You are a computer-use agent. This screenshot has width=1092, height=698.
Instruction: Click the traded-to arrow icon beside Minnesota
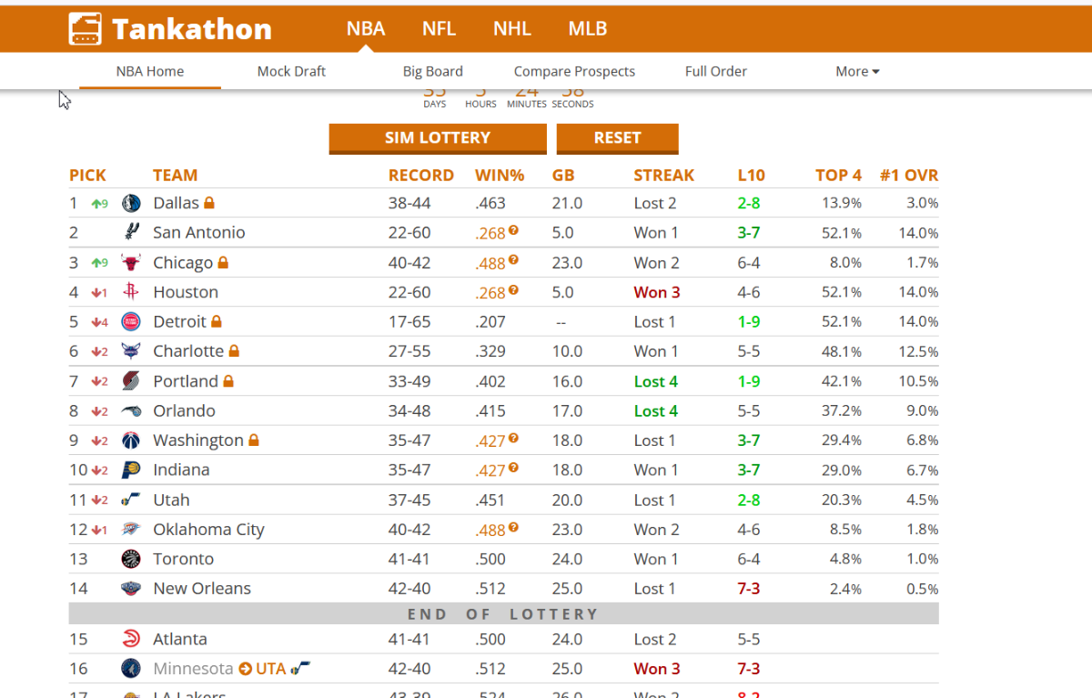coord(245,669)
